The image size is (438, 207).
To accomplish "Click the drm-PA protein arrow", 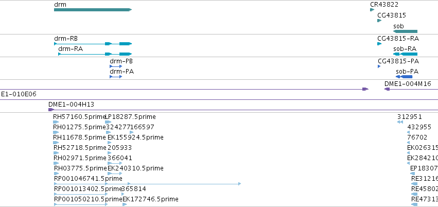I will tap(116, 77).
